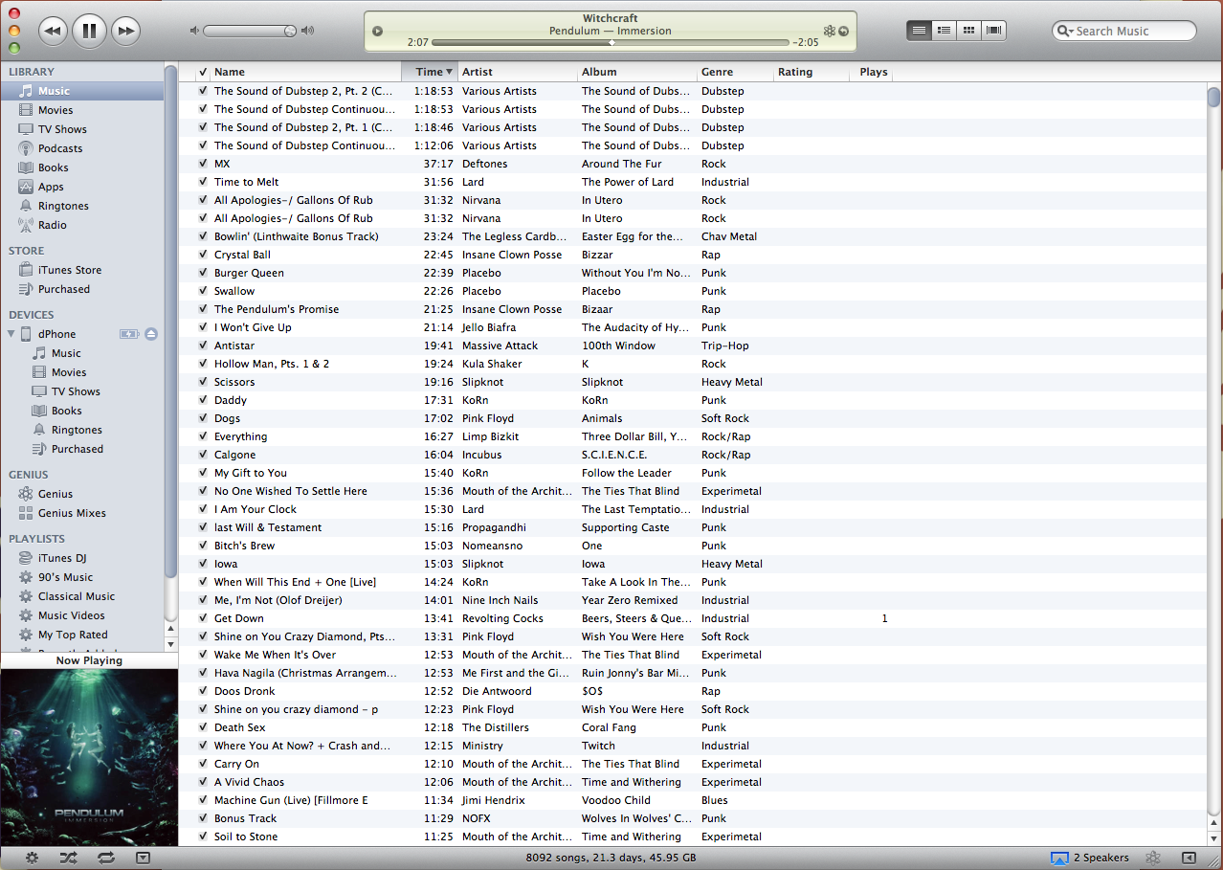Sort by Name column header
Screen dimensions: 1223x870
coord(306,72)
